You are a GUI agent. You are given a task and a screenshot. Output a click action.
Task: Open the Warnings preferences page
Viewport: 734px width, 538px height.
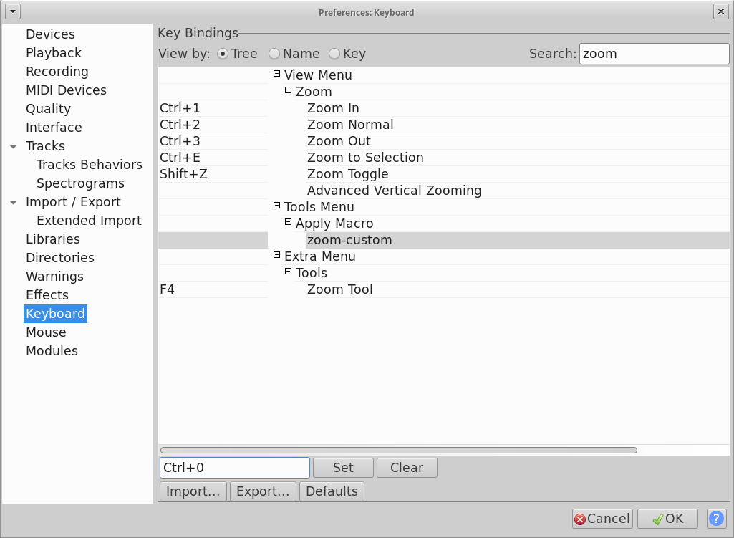click(54, 277)
